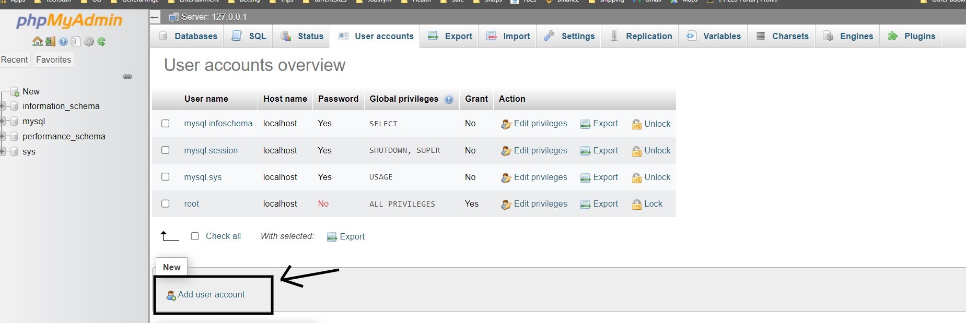Viewport: 966px width, 323px height.
Task: Click SHUTDOWN, SUPER privileges text
Action: pyautogui.click(x=404, y=151)
